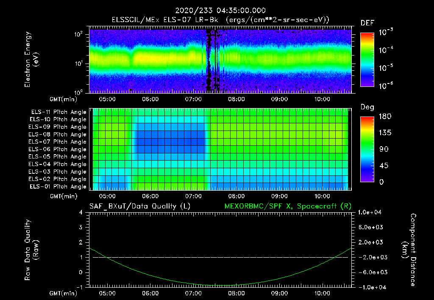Click the ELS-04 Pitch Angle row label
Viewport: 434px width, 300px height.
tap(58, 164)
